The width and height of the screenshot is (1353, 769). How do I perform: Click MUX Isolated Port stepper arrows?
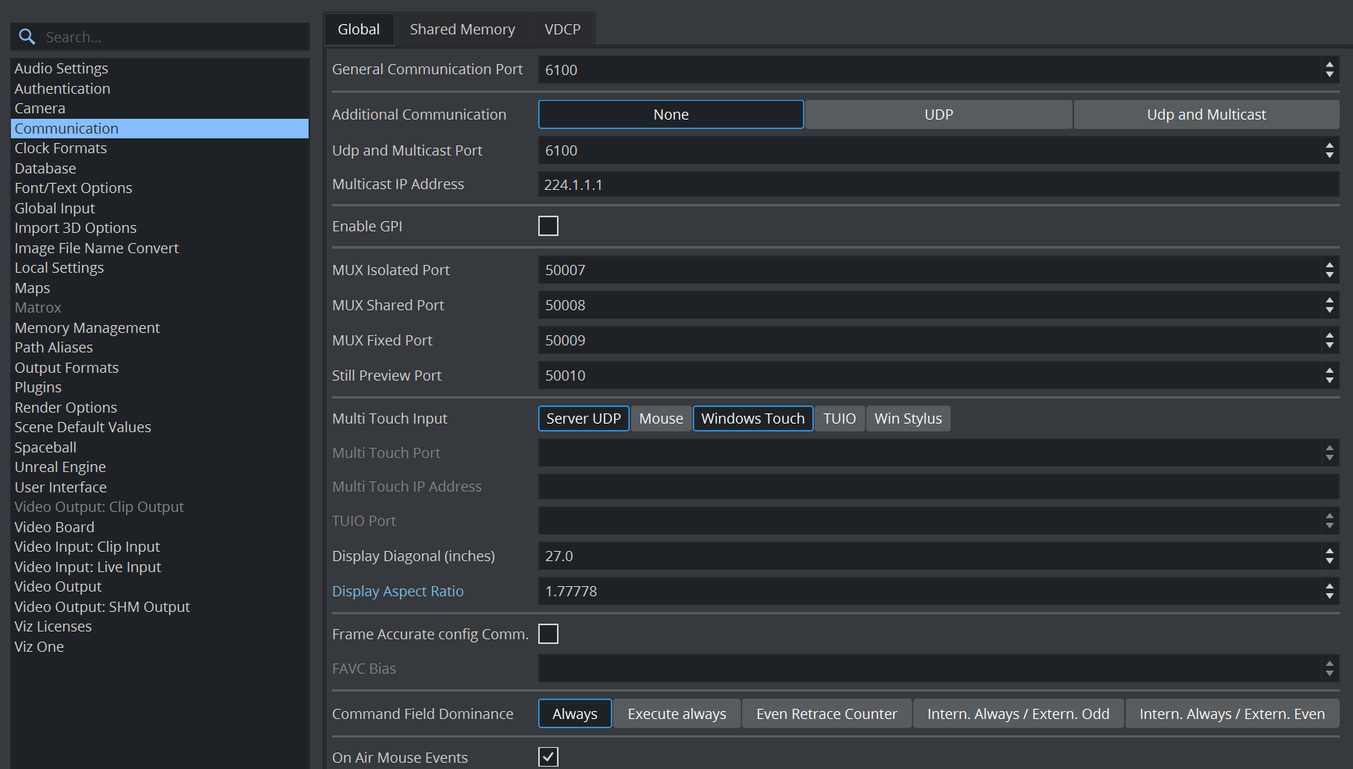coord(1329,270)
